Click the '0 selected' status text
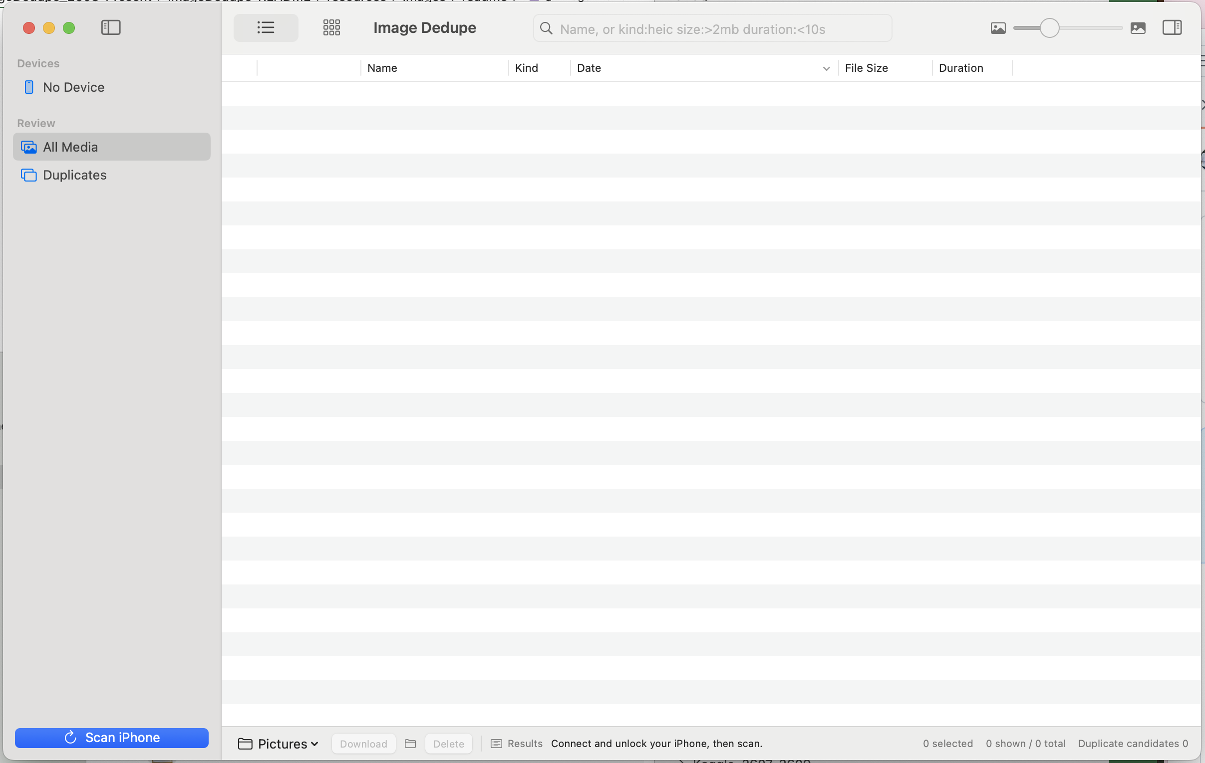 coord(948,744)
